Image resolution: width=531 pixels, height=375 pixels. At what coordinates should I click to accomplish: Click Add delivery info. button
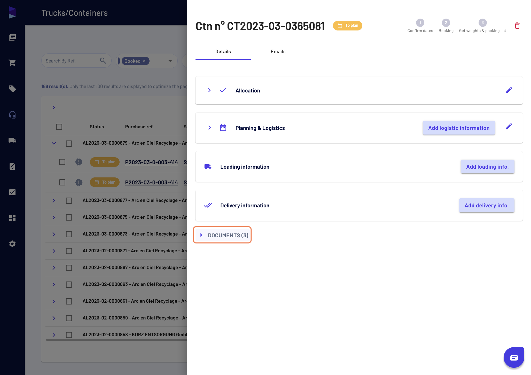[x=487, y=205]
